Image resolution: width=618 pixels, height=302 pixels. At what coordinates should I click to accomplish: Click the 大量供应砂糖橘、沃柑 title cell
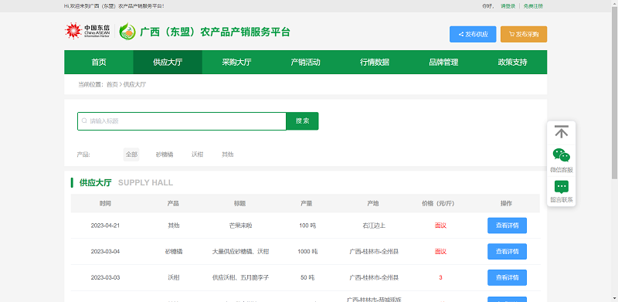pos(240,252)
